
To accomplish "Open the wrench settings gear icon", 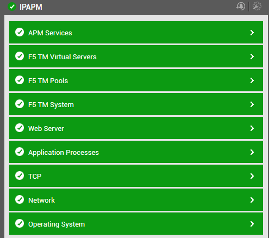I will (x=257, y=7).
